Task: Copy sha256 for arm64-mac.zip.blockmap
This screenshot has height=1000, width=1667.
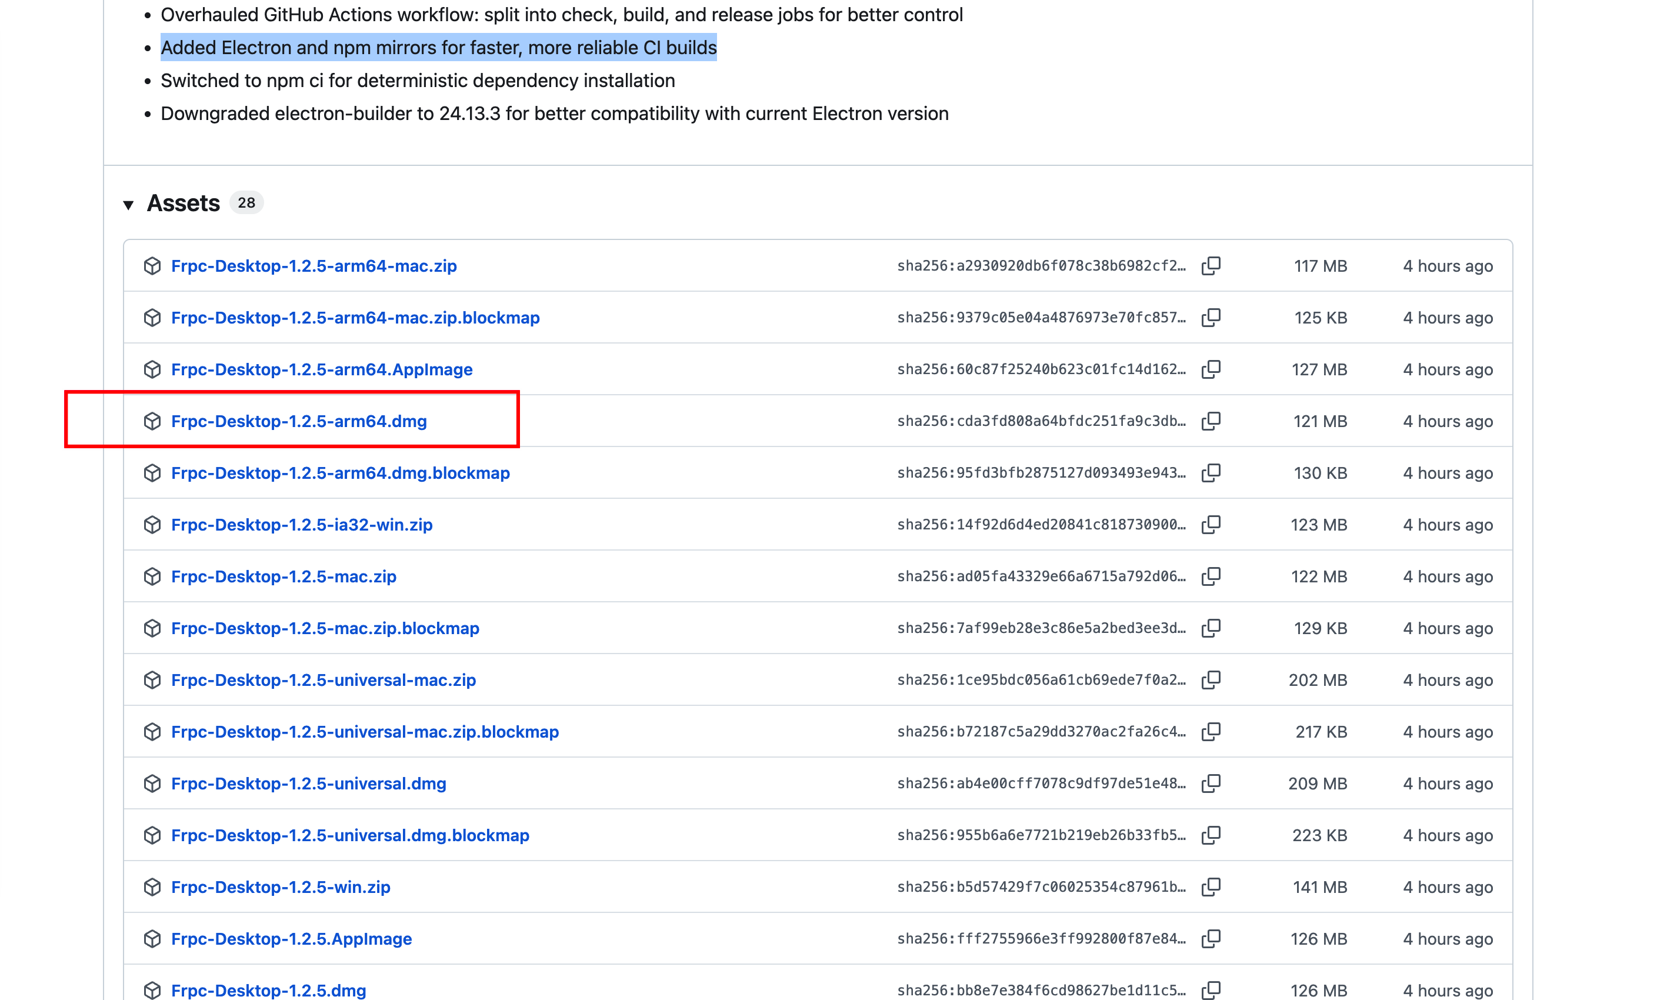Action: [x=1211, y=318]
